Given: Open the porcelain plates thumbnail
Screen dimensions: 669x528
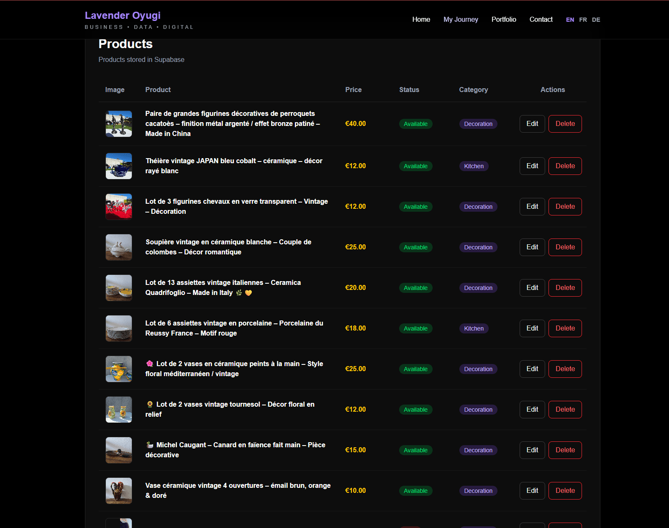Looking at the screenshot, I should 119,328.
